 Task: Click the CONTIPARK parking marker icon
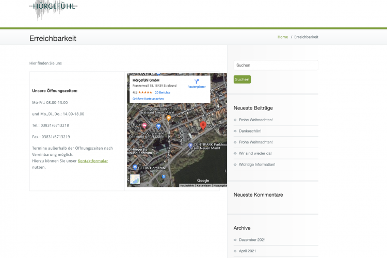tap(190, 146)
